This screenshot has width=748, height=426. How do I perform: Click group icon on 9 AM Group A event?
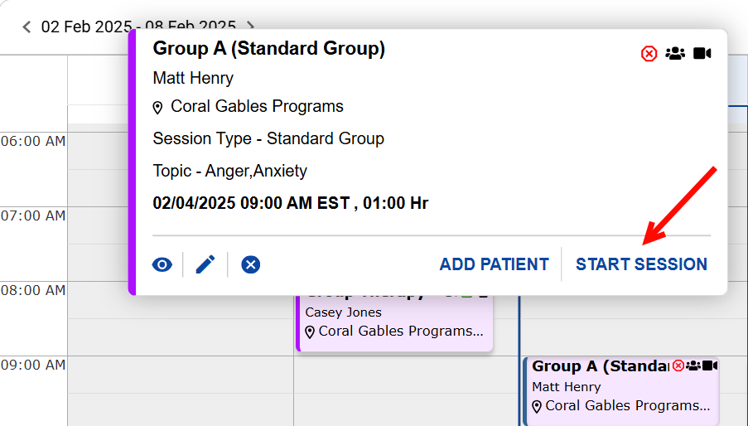coord(694,365)
